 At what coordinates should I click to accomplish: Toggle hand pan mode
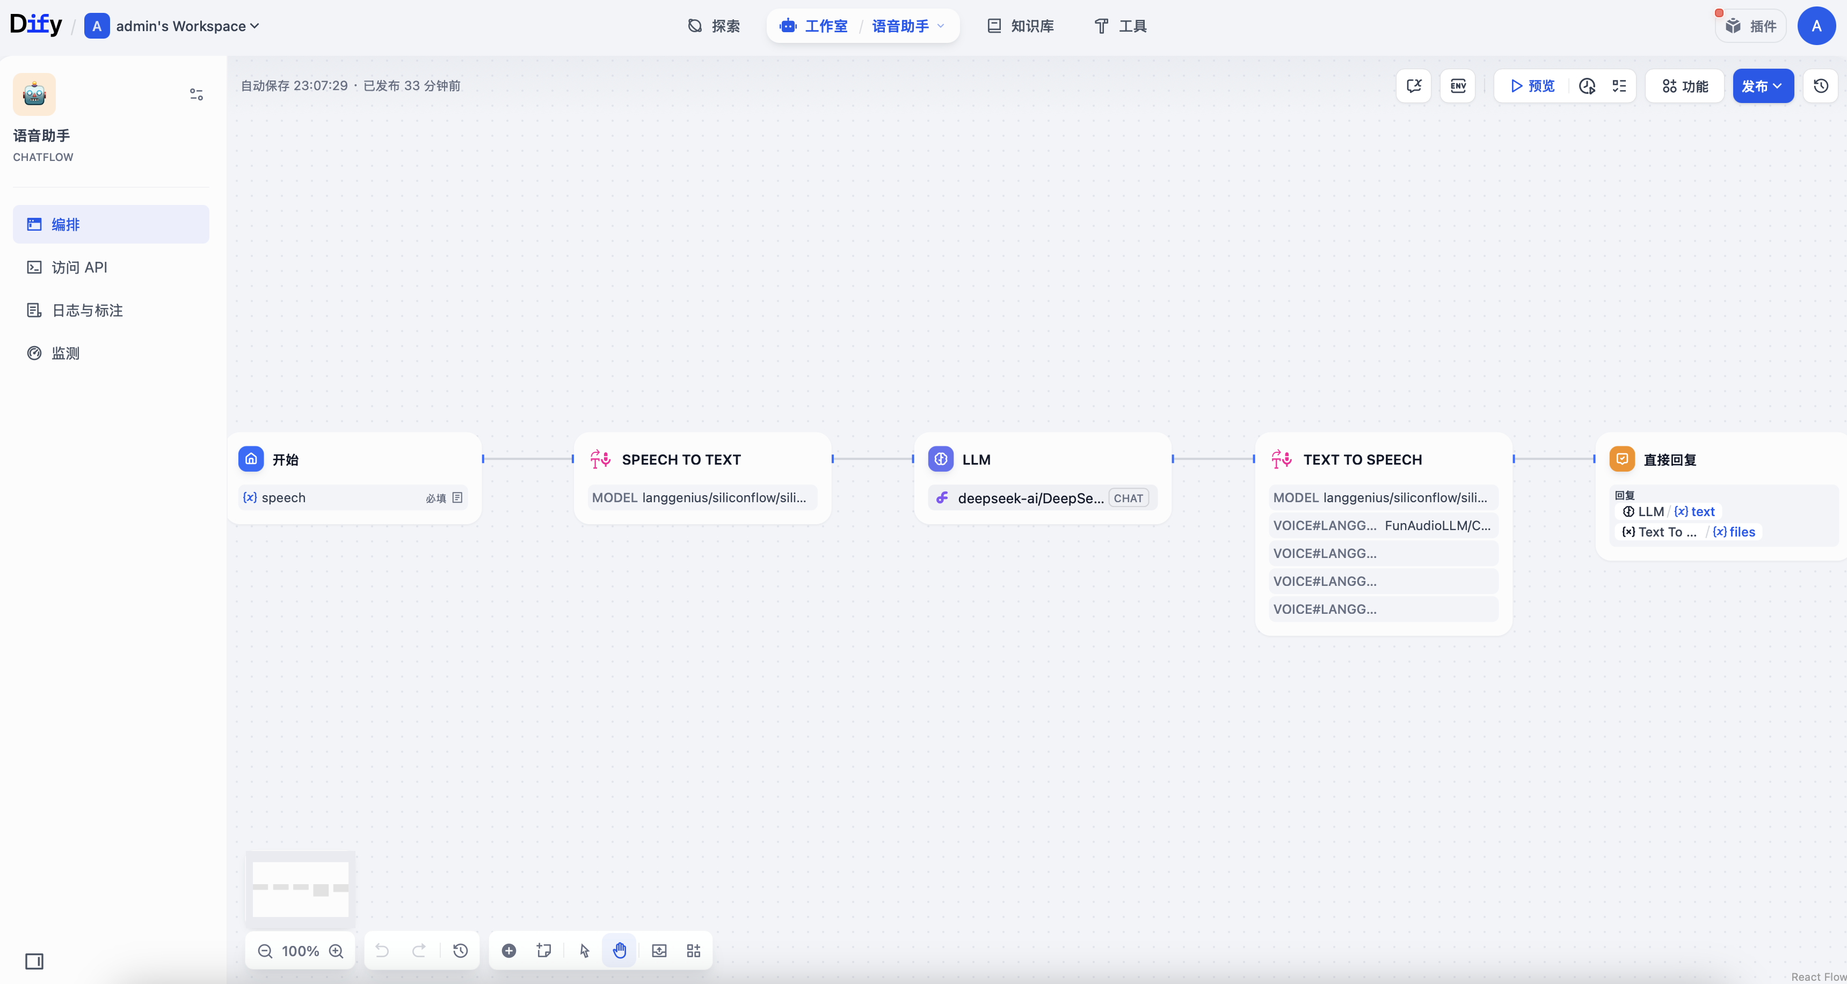(620, 950)
